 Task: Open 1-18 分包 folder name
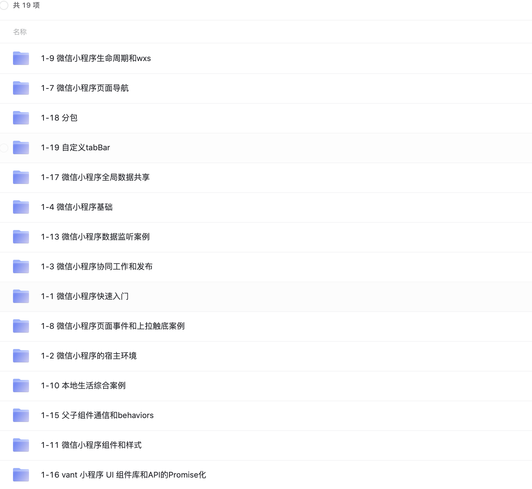pos(59,118)
